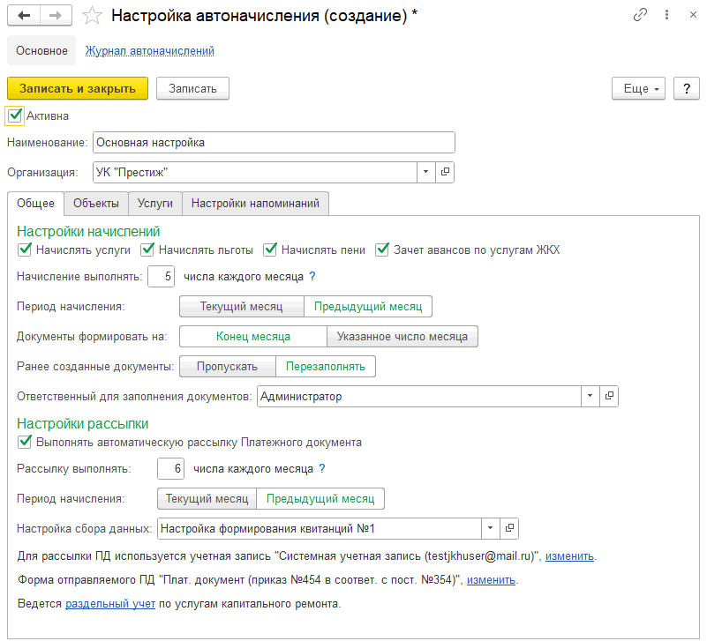Add the form to favorites with the star icon
The width and height of the screenshot is (707, 641).
pos(92,16)
